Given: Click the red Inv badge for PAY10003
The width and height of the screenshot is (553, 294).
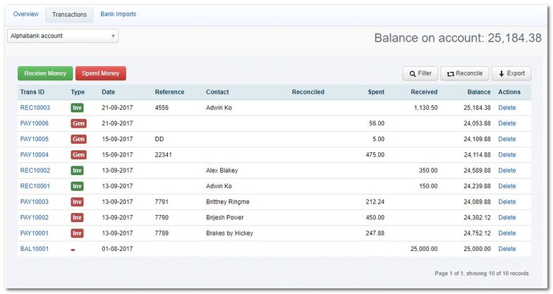Looking at the screenshot, I should coord(77,202).
